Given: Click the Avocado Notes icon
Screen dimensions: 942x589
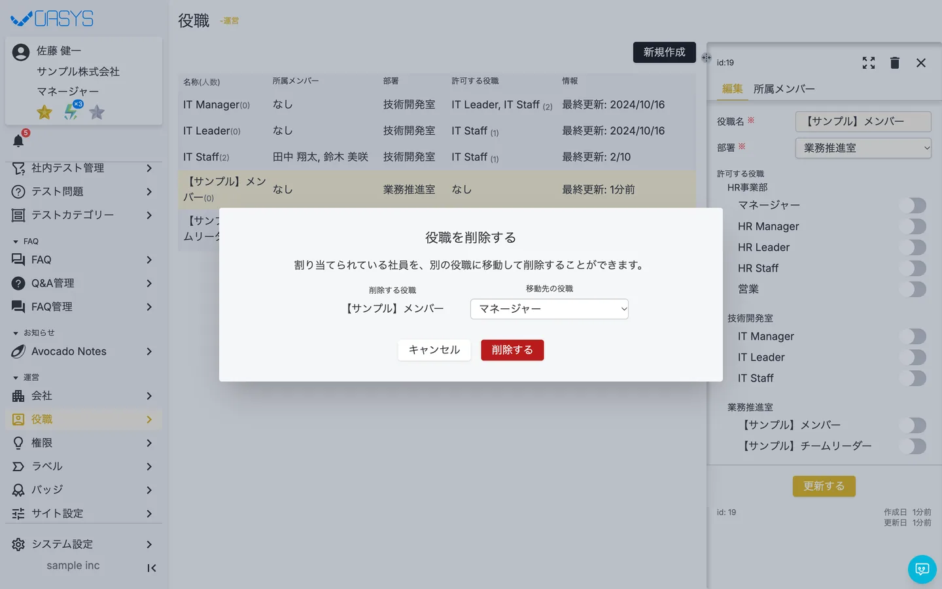Looking at the screenshot, I should 18,351.
